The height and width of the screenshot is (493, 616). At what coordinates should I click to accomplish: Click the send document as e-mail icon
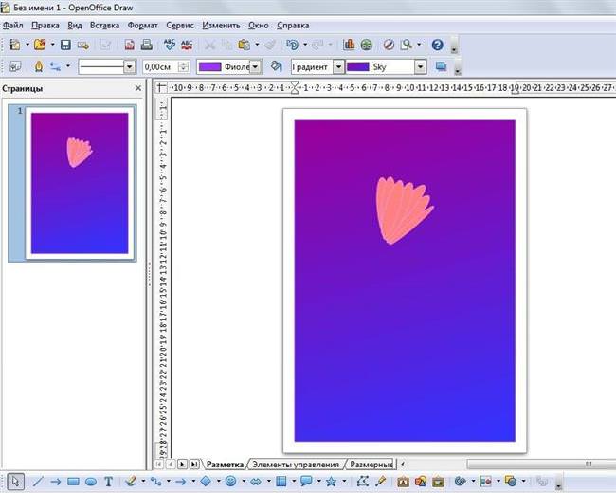click(x=83, y=45)
